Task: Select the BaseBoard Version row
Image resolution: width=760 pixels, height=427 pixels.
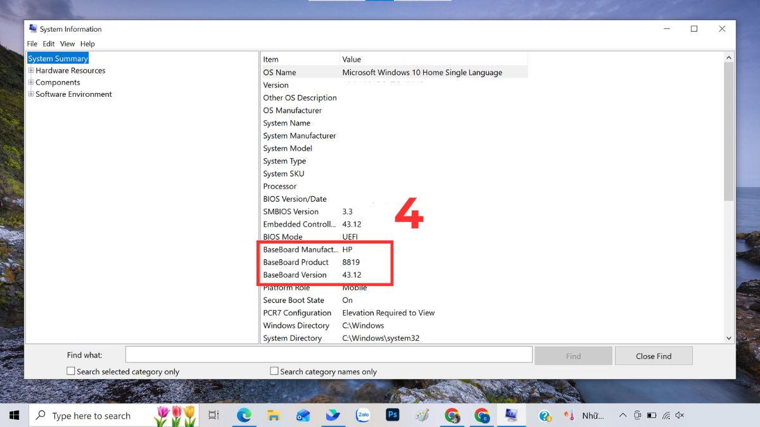Action: pyautogui.click(x=394, y=275)
